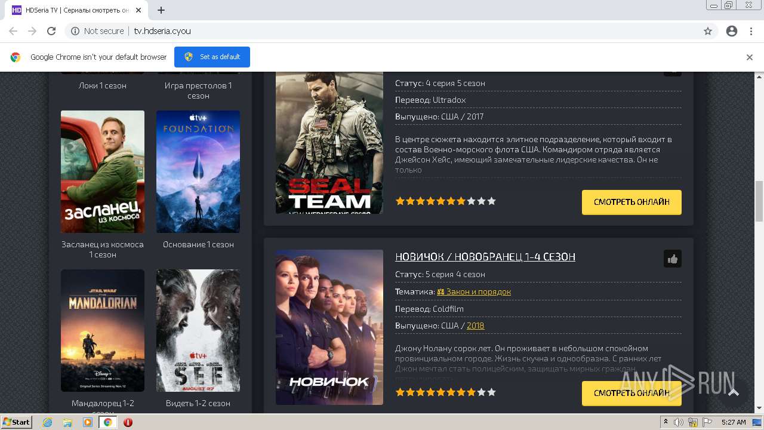Reload the page
The width and height of the screenshot is (764, 430).
pos(51,31)
